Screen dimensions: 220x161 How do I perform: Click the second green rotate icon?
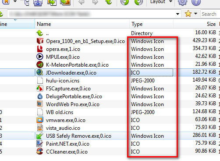click(138, 2)
